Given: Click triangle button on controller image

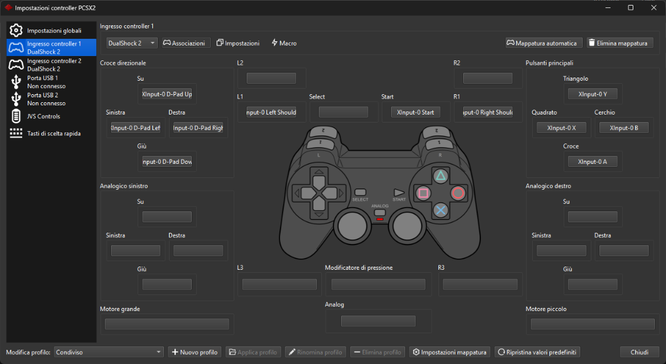Looking at the screenshot, I should tap(440, 176).
